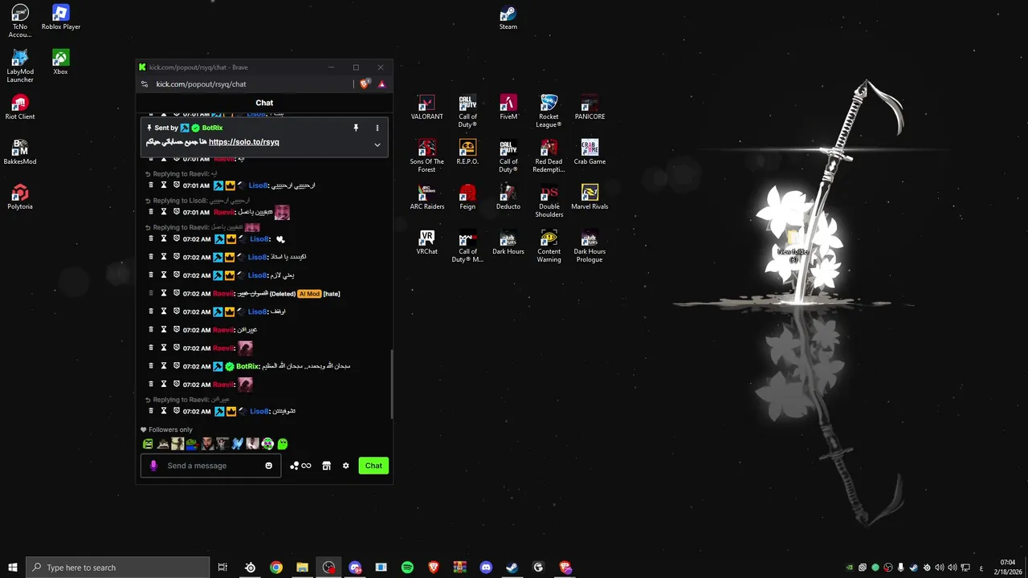Select the Crab Game desktop icon
1028x578 pixels.
click(589, 153)
